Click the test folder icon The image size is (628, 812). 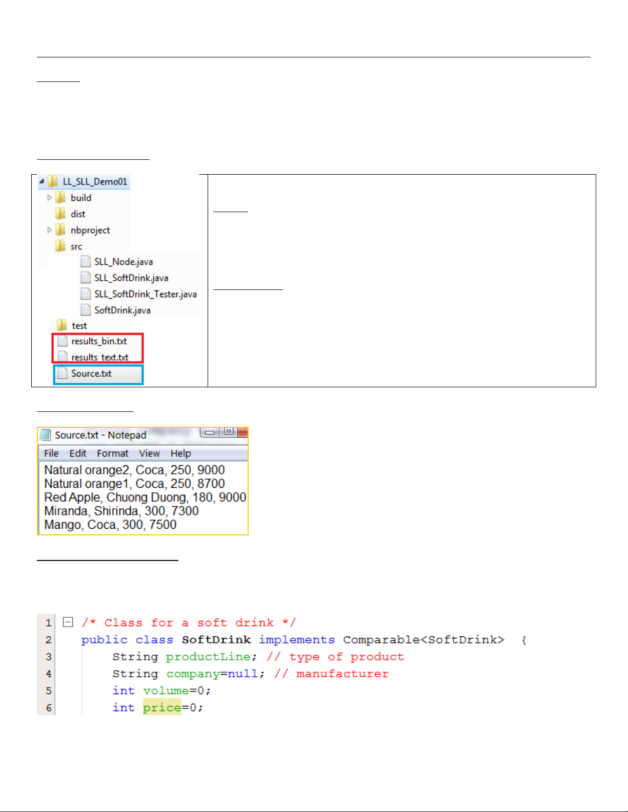[62, 325]
